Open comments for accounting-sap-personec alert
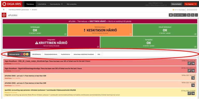 click(x=193, y=93)
